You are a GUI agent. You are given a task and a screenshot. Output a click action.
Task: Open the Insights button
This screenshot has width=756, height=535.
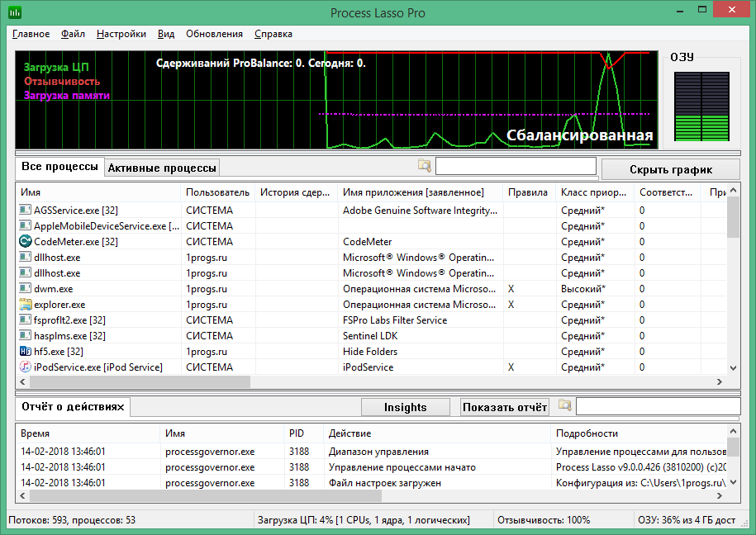[x=405, y=407]
